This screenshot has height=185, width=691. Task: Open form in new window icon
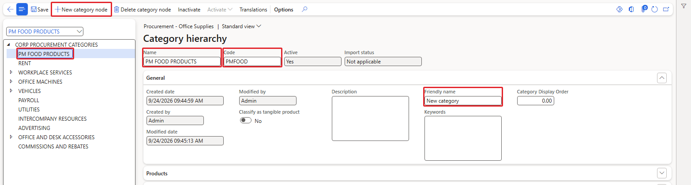point(666,9)
